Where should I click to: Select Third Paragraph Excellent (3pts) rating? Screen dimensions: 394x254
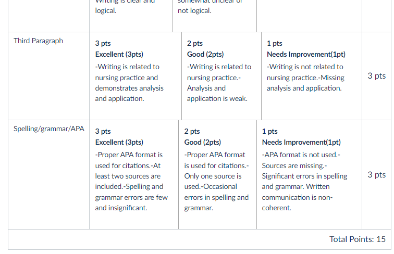coord(136,76)
